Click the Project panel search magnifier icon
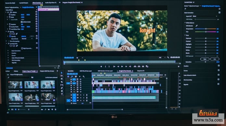 click(x=8, y=77)
